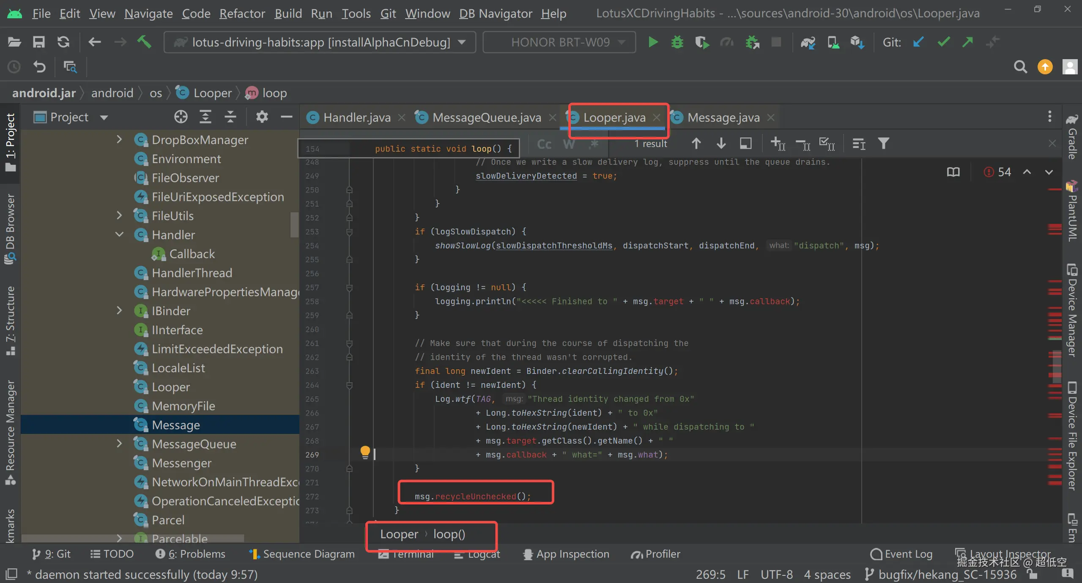This screenshot has width=1082, height=583.
Task: Toggle Words option W in find bar
Action: tap(569, 144)
